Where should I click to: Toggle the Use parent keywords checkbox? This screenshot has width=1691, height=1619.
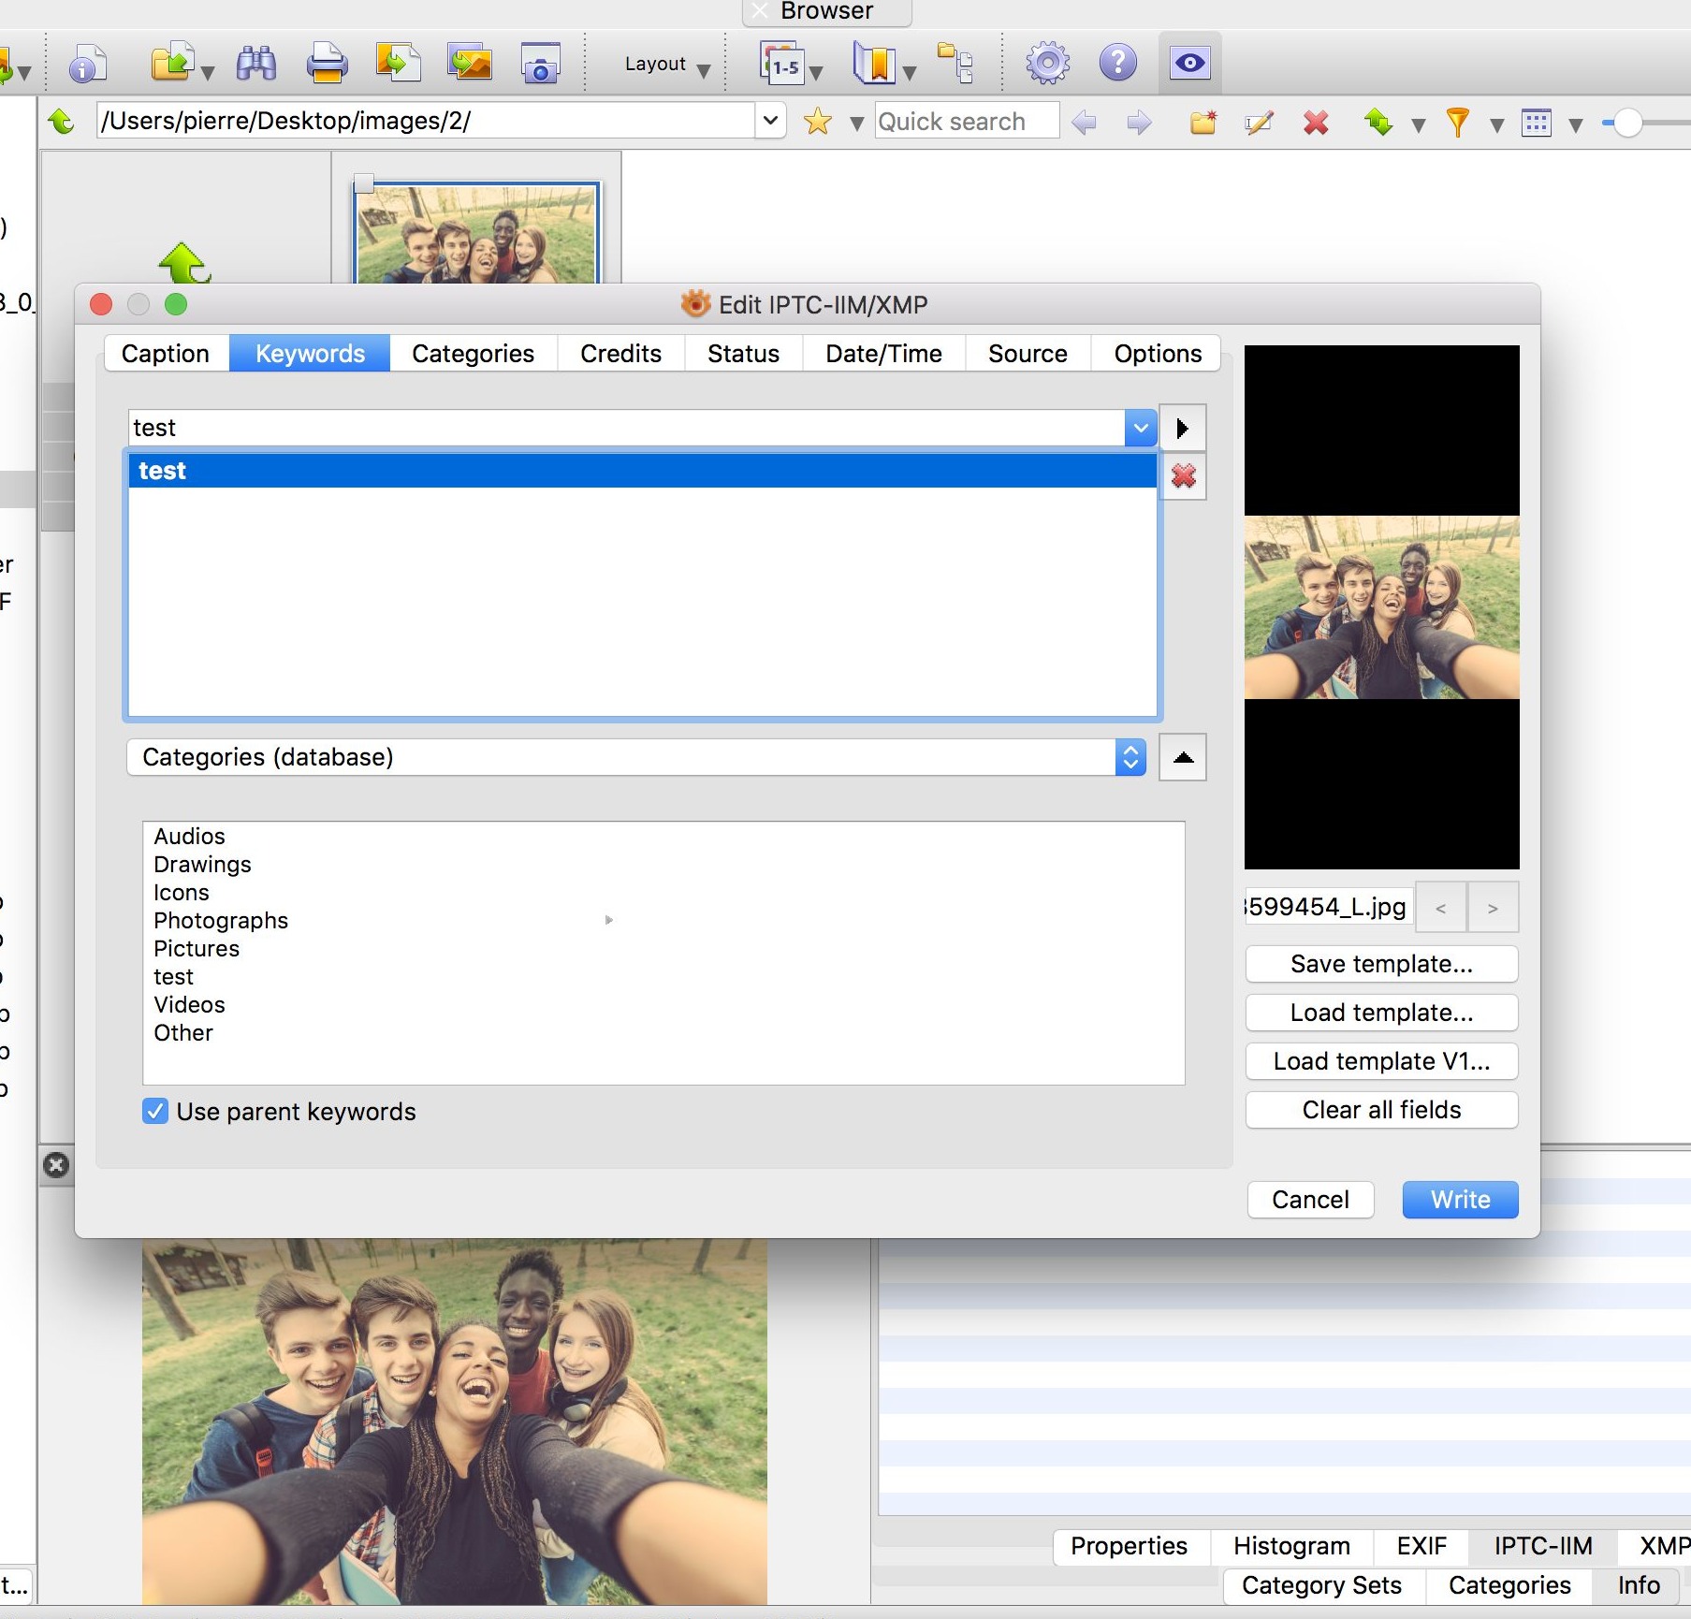click(155, 1111)
